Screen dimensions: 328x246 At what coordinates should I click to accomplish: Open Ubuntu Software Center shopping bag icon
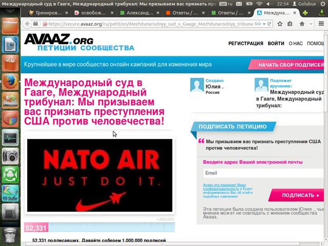coord(10,63)
